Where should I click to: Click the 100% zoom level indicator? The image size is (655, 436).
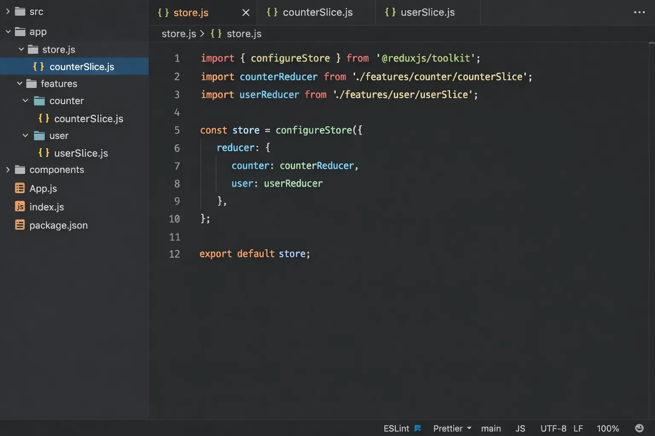pos(608,428)
